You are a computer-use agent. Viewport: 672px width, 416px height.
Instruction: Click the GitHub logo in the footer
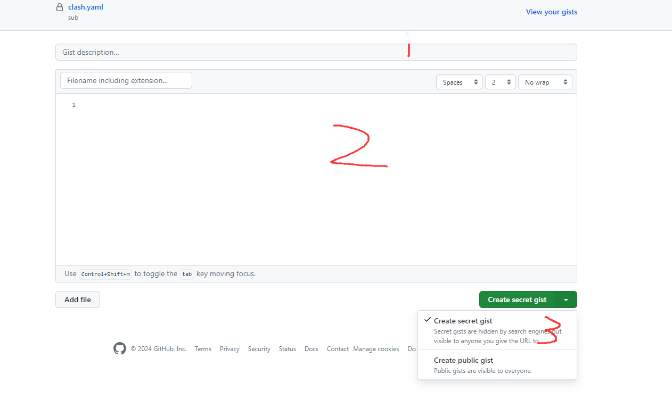coord(120,348)
